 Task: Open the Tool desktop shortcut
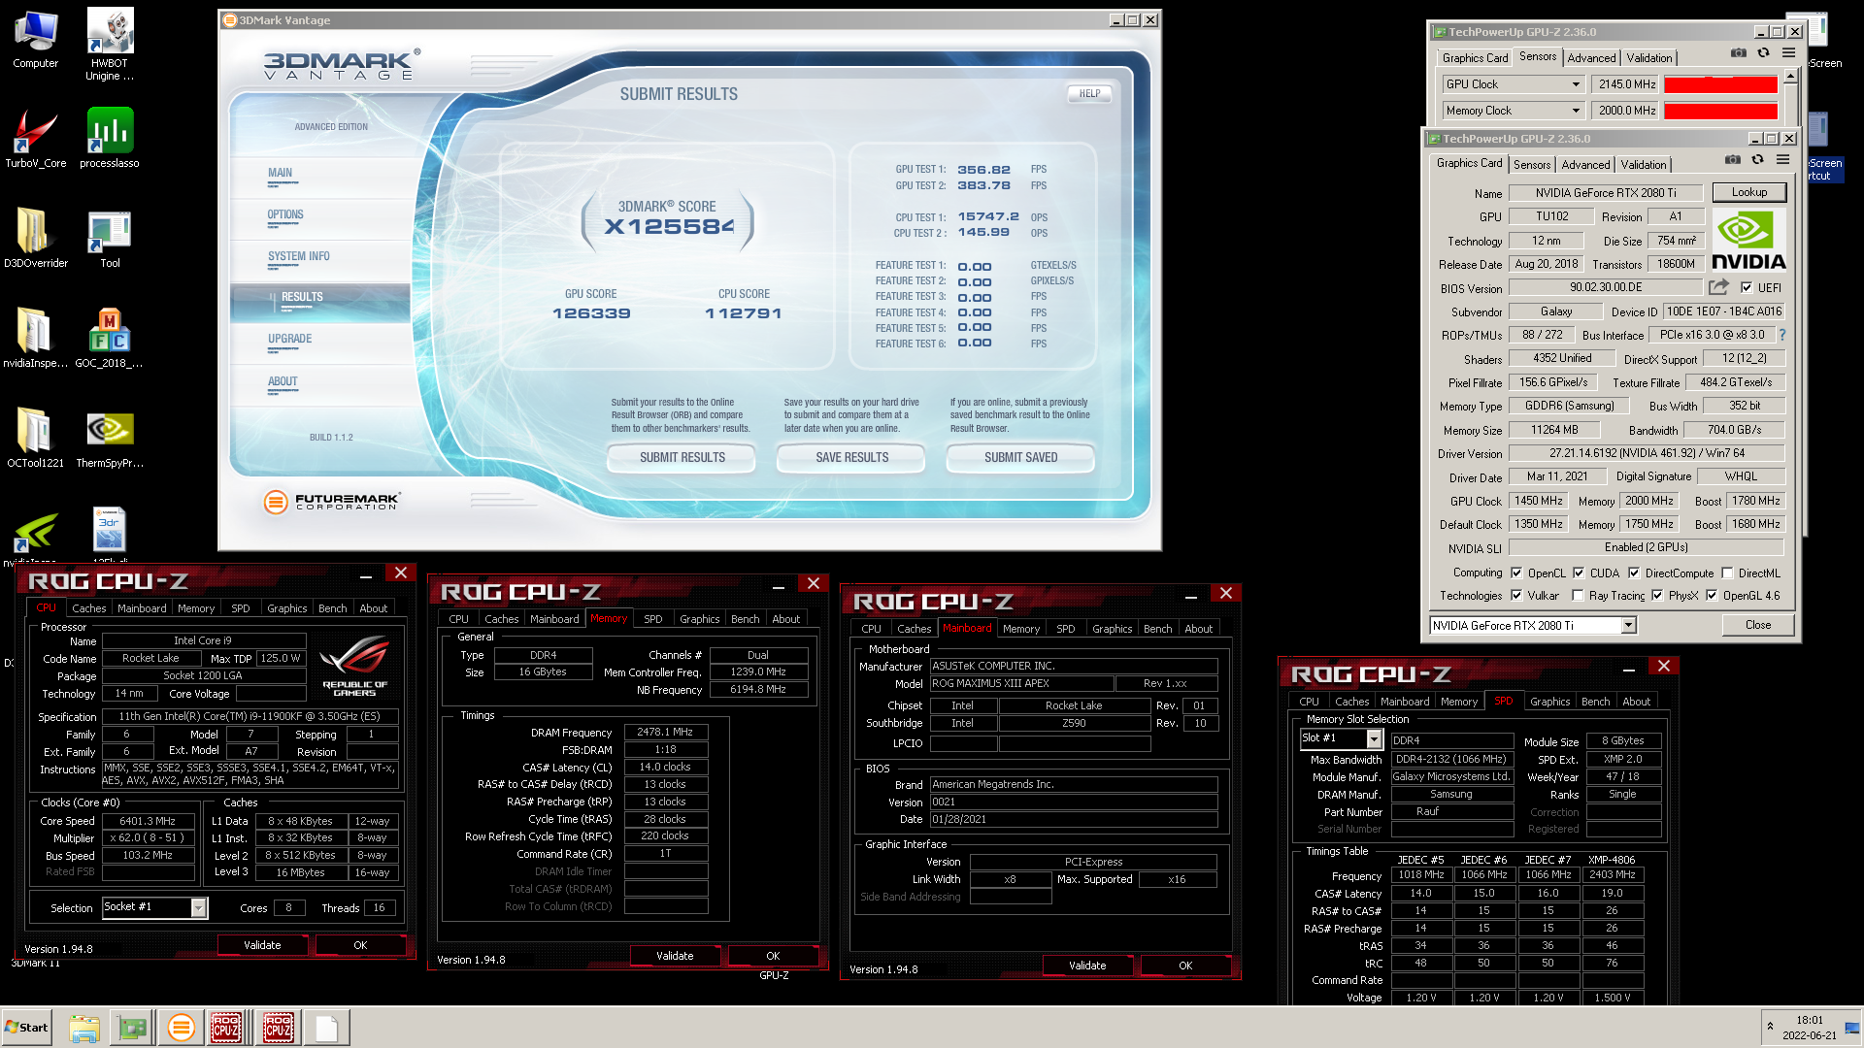110,238
